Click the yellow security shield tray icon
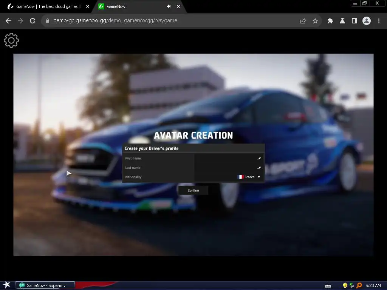 (x=345, y=285)
